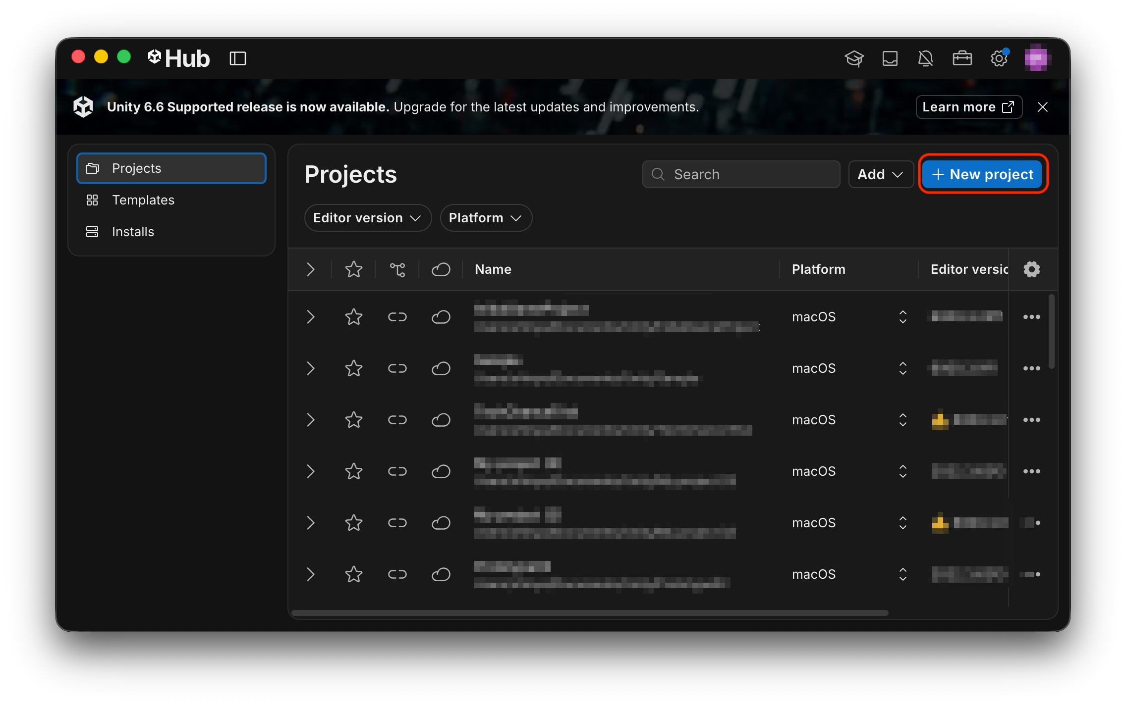Open the Add dropdown

coord(881,174)
